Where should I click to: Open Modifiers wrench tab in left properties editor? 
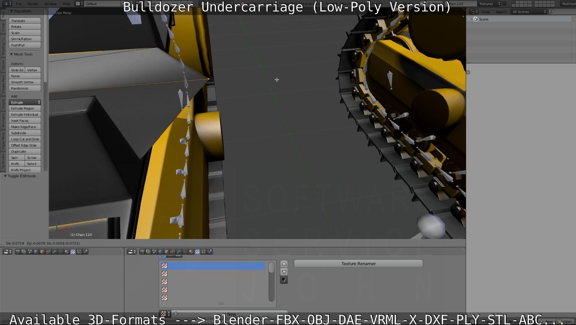pyautogui.click(x=54, y=252)
